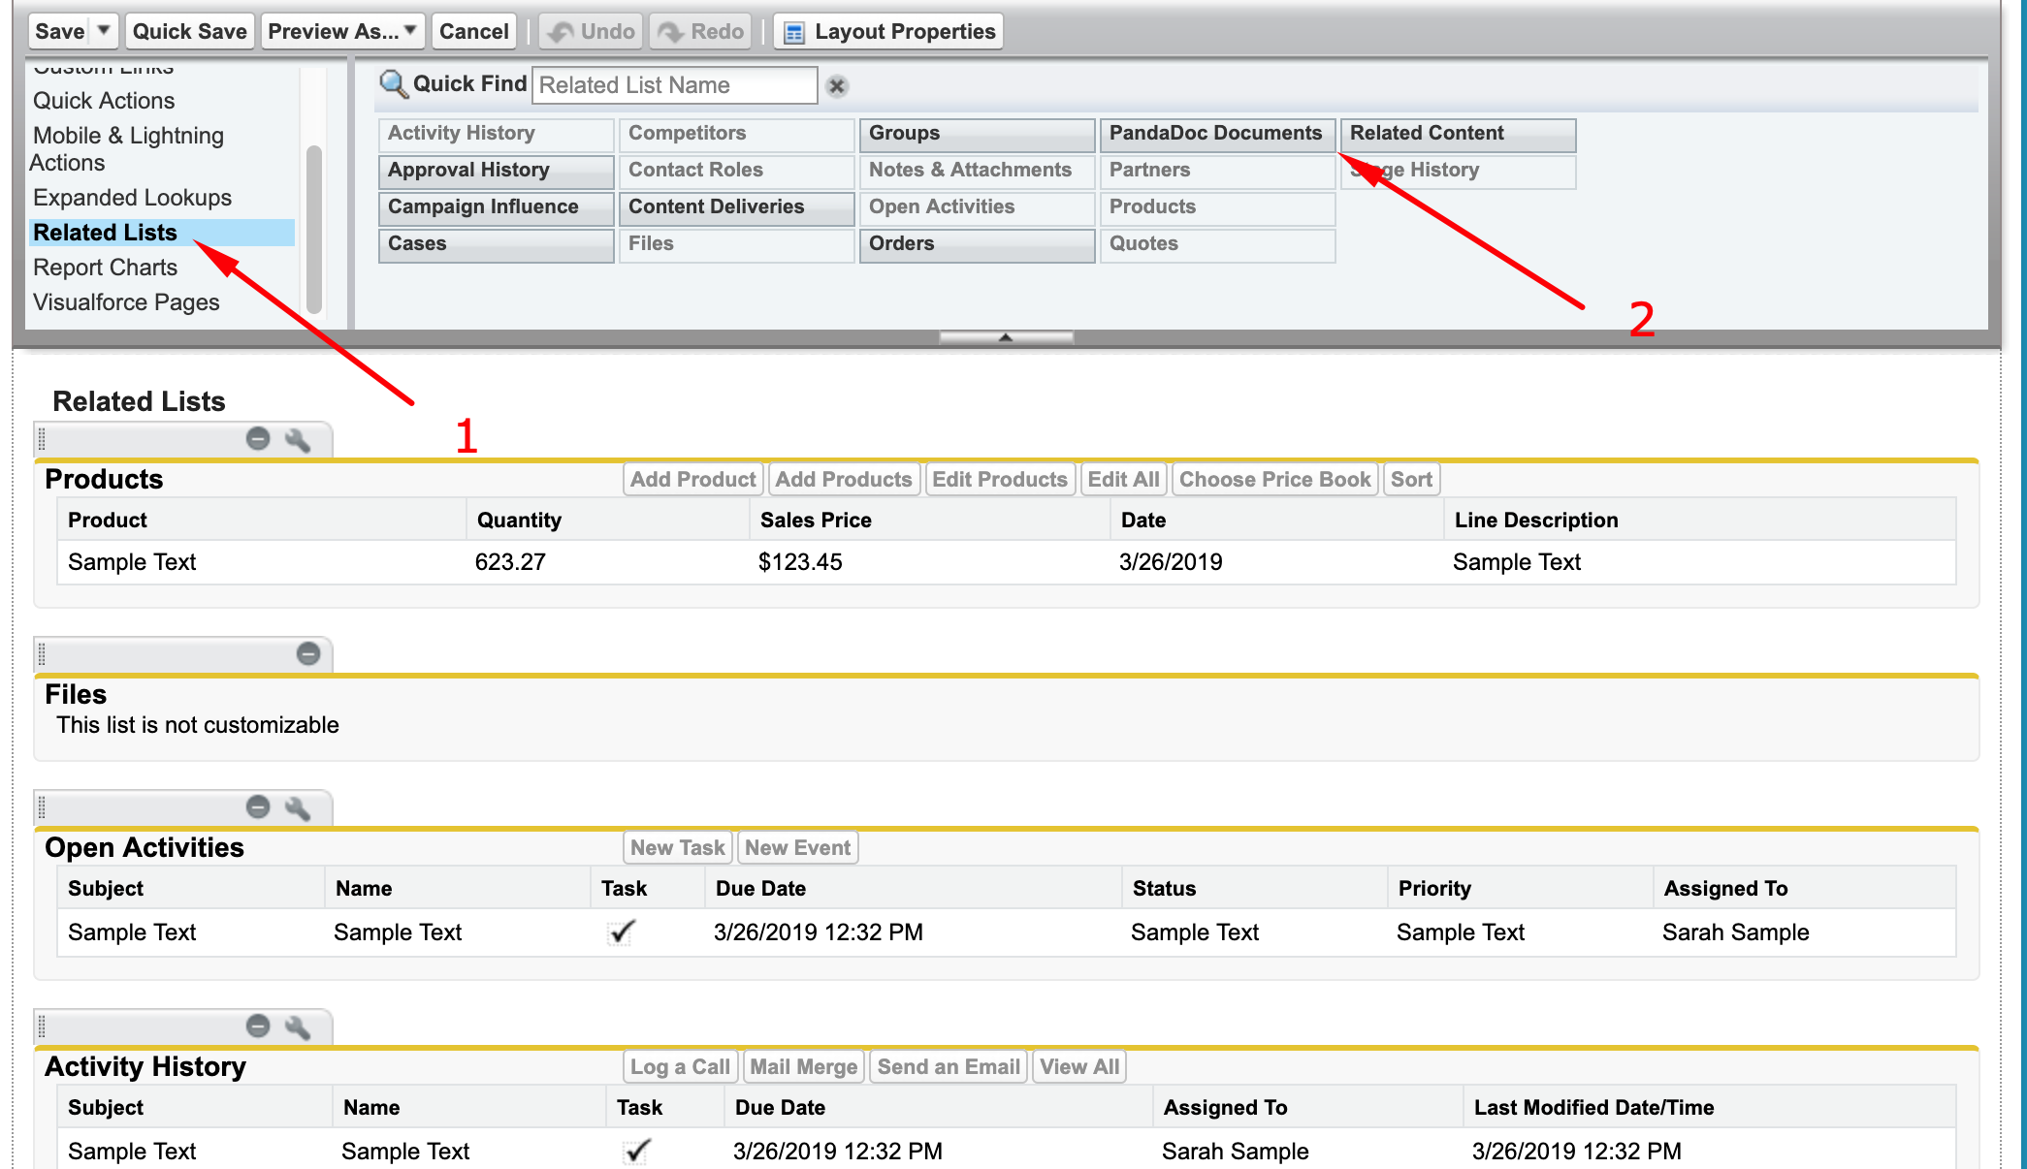The width and height of the screenshot is (2027, 1169).
Task: Click the Sort button in Products
Action: point(1411,480)
